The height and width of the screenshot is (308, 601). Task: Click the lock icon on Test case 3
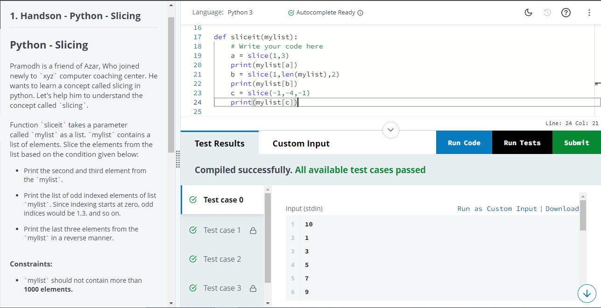(253, 288)
